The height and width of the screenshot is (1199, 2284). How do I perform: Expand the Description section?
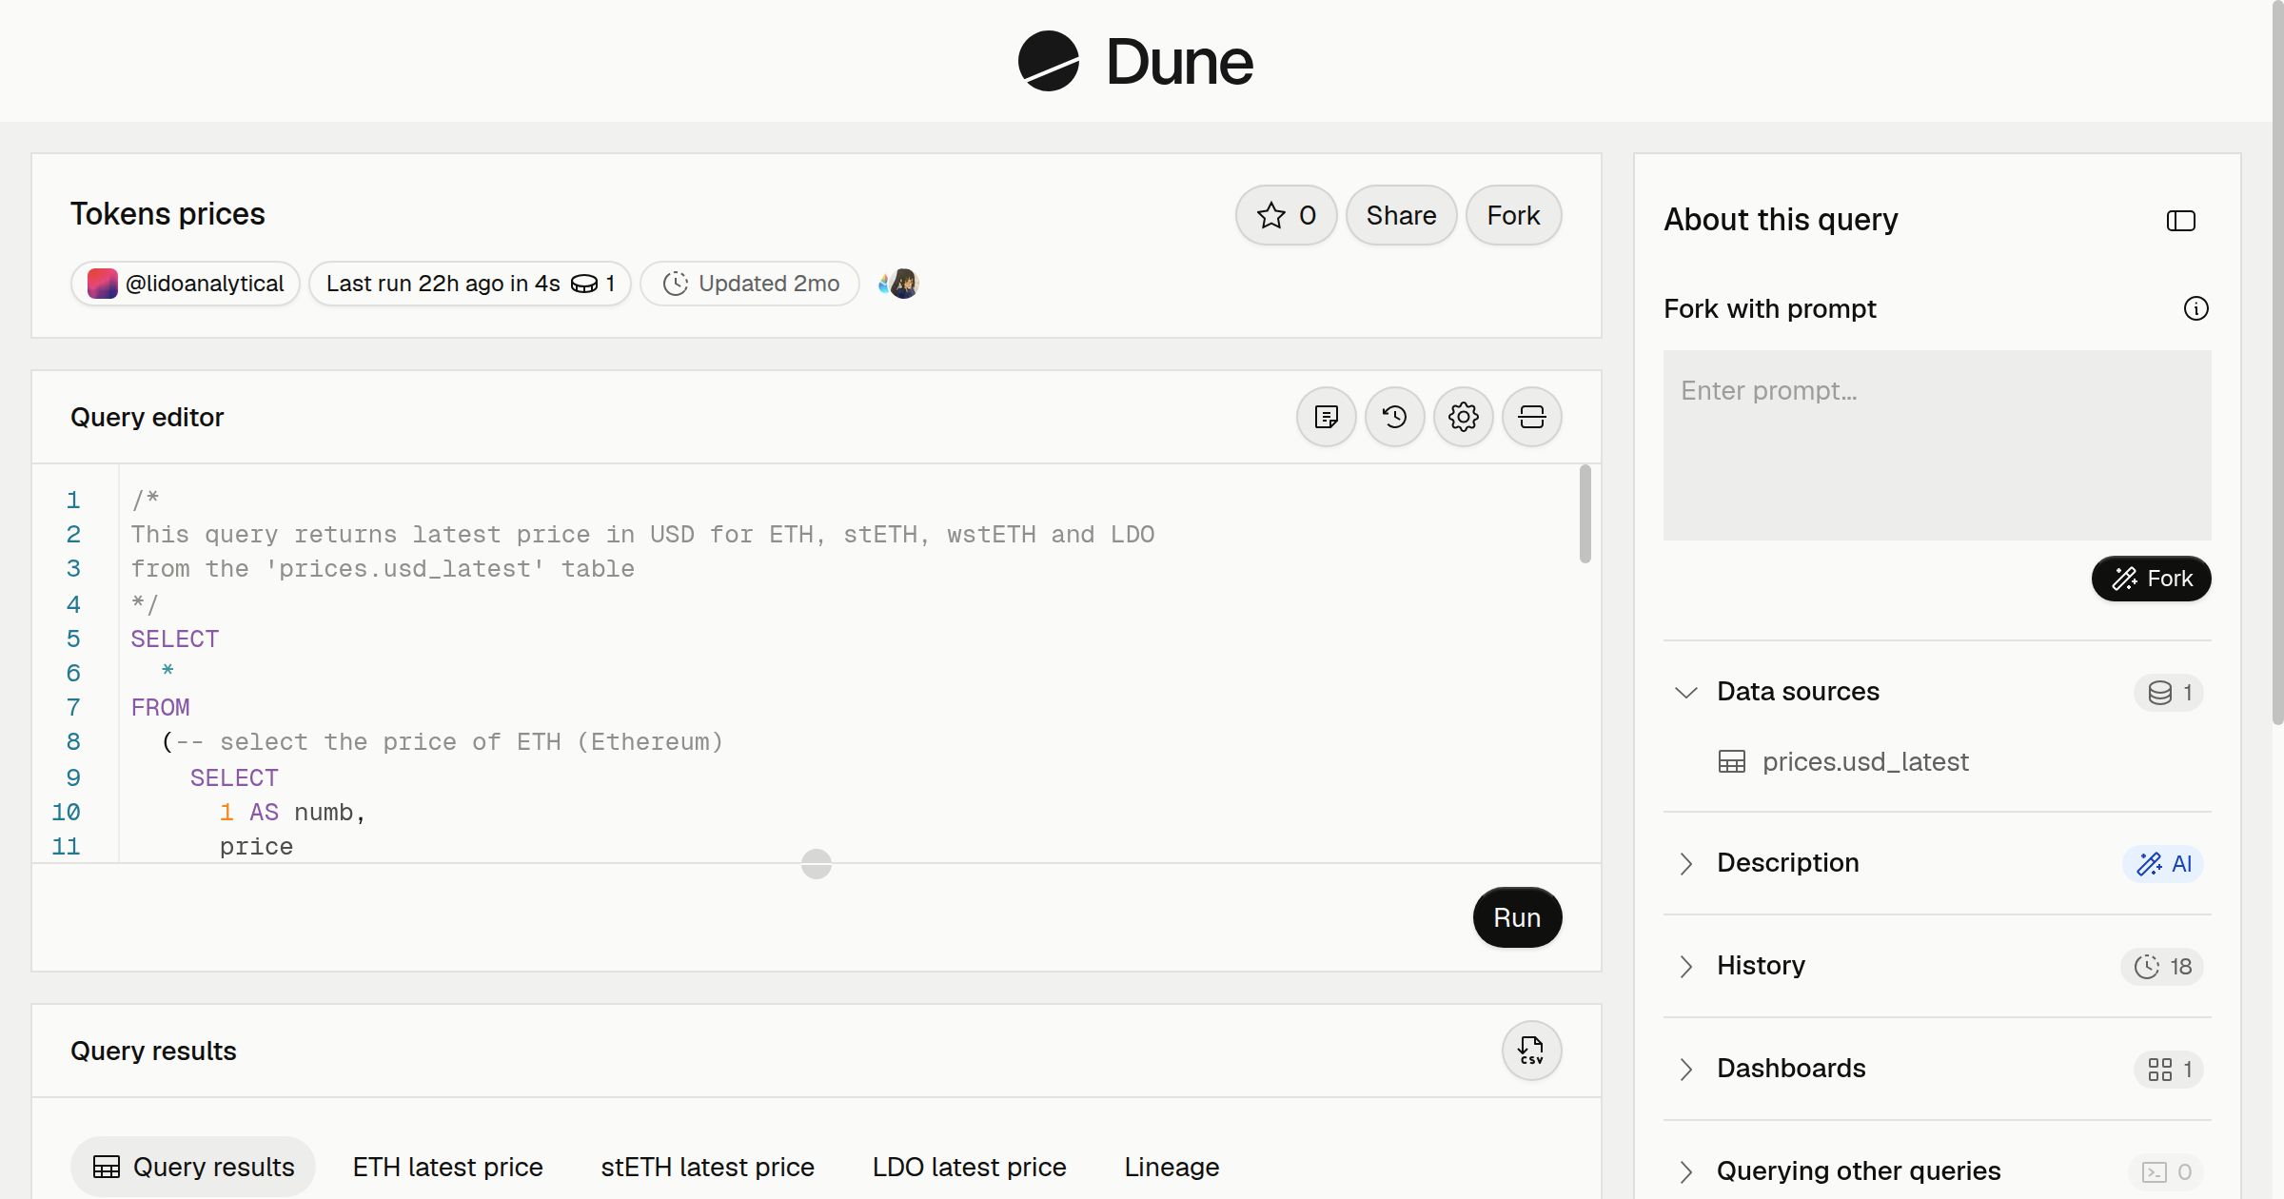[1685, 863]
